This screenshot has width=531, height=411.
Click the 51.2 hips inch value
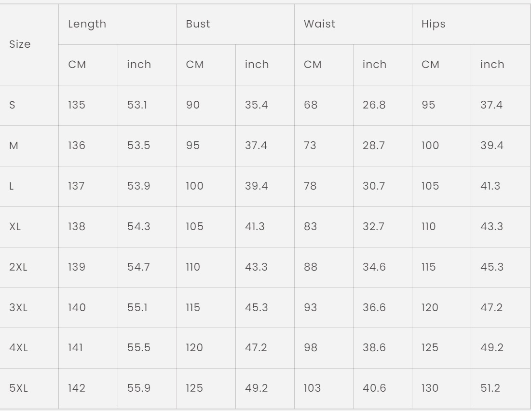pos(490,388)
